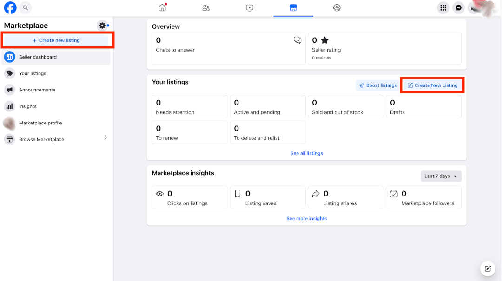Click the seller rating star icon

[x=324, y=40]
